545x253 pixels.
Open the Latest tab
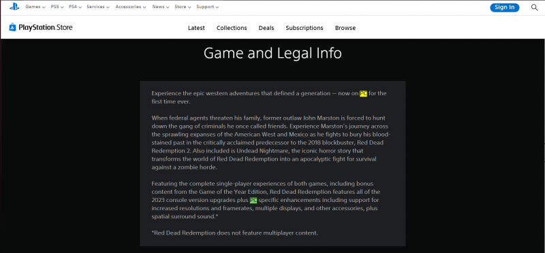[196, 28]
